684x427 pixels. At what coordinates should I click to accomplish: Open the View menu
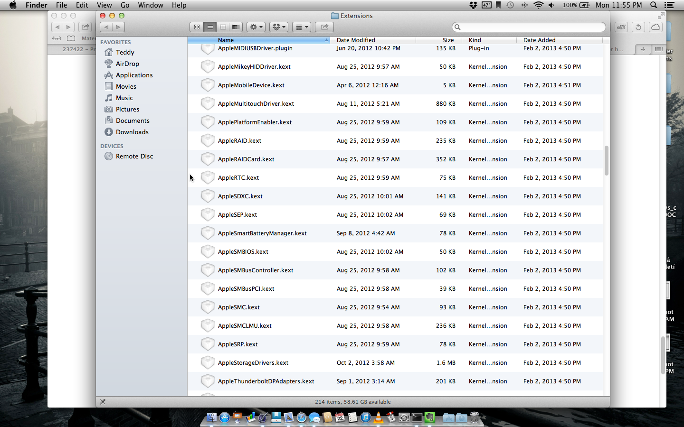point(104,5)
